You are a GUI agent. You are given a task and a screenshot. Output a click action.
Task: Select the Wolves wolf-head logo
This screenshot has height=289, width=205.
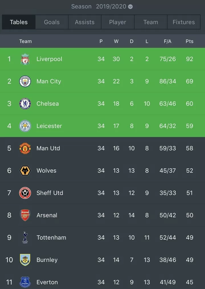(x=25, y=171)
